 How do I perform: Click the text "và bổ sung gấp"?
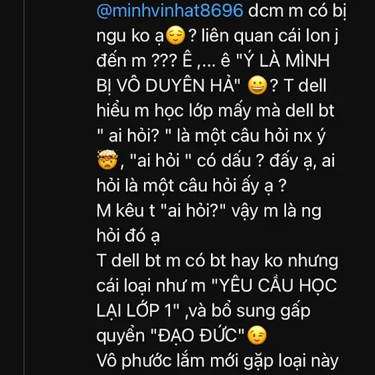pos(250,311)
